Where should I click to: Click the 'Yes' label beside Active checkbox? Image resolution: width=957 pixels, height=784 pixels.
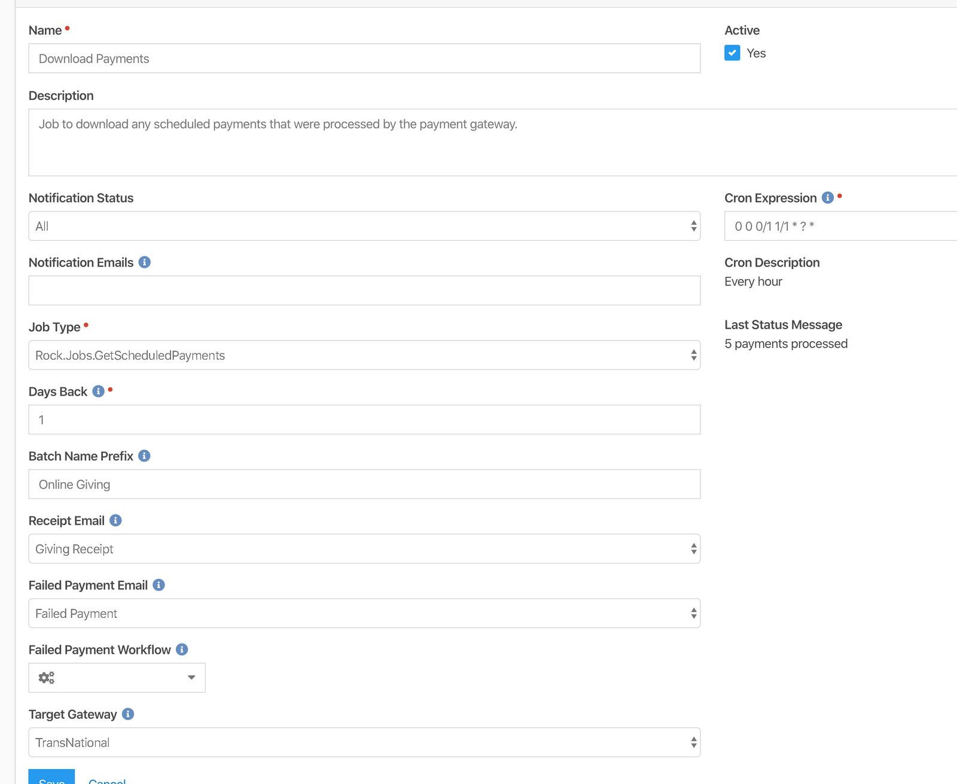point(756,53)
